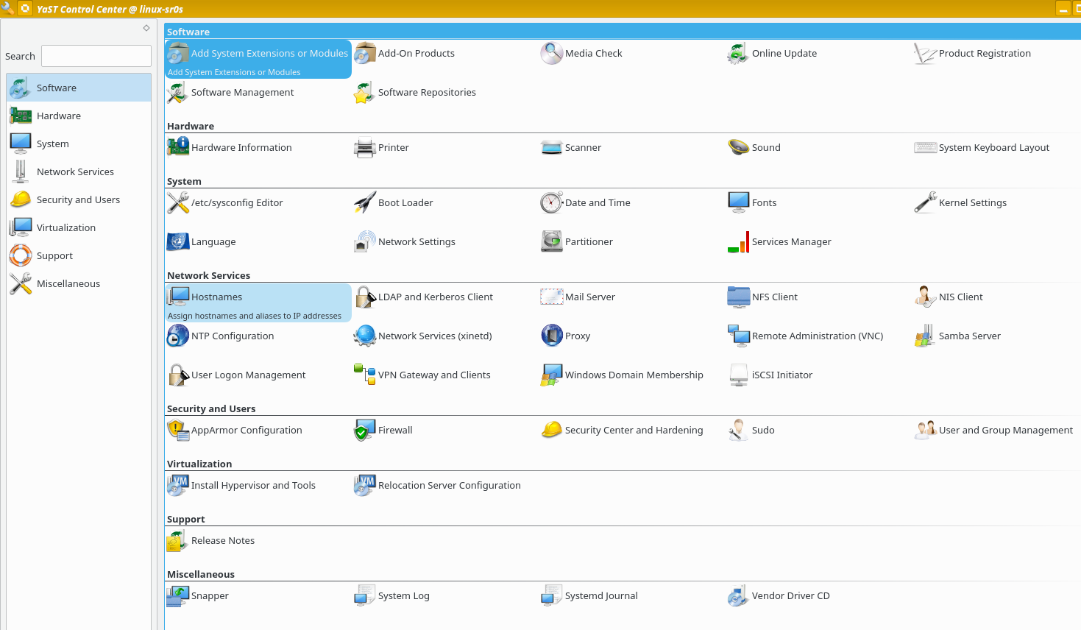The width and height of the screenshot is (1081, 630).
Task: Click the Proxy globe icon
Action: click(552, 336)
